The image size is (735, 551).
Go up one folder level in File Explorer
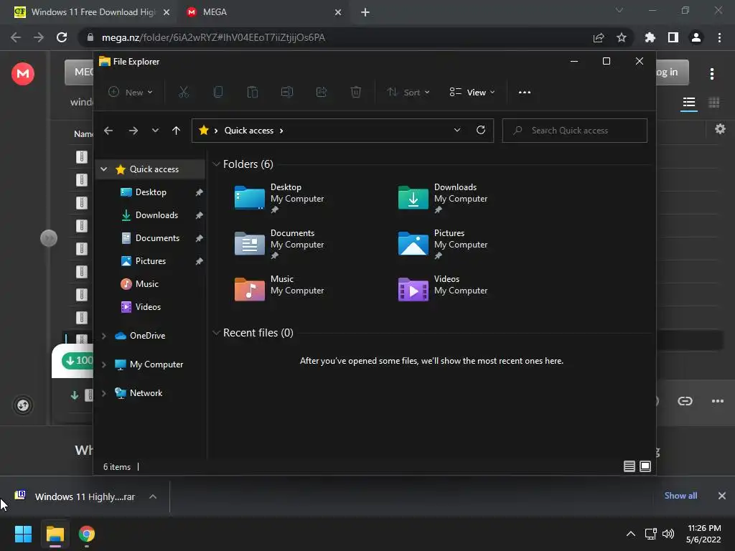point(177,131)
